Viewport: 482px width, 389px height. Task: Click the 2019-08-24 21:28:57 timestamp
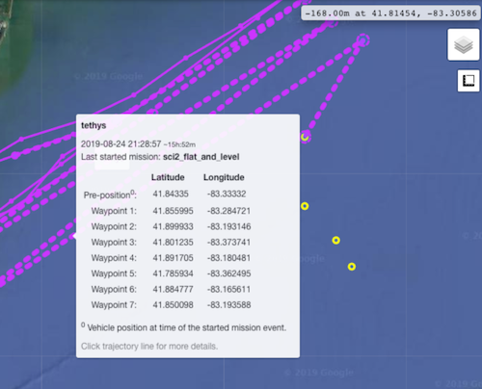coord(120,143)
